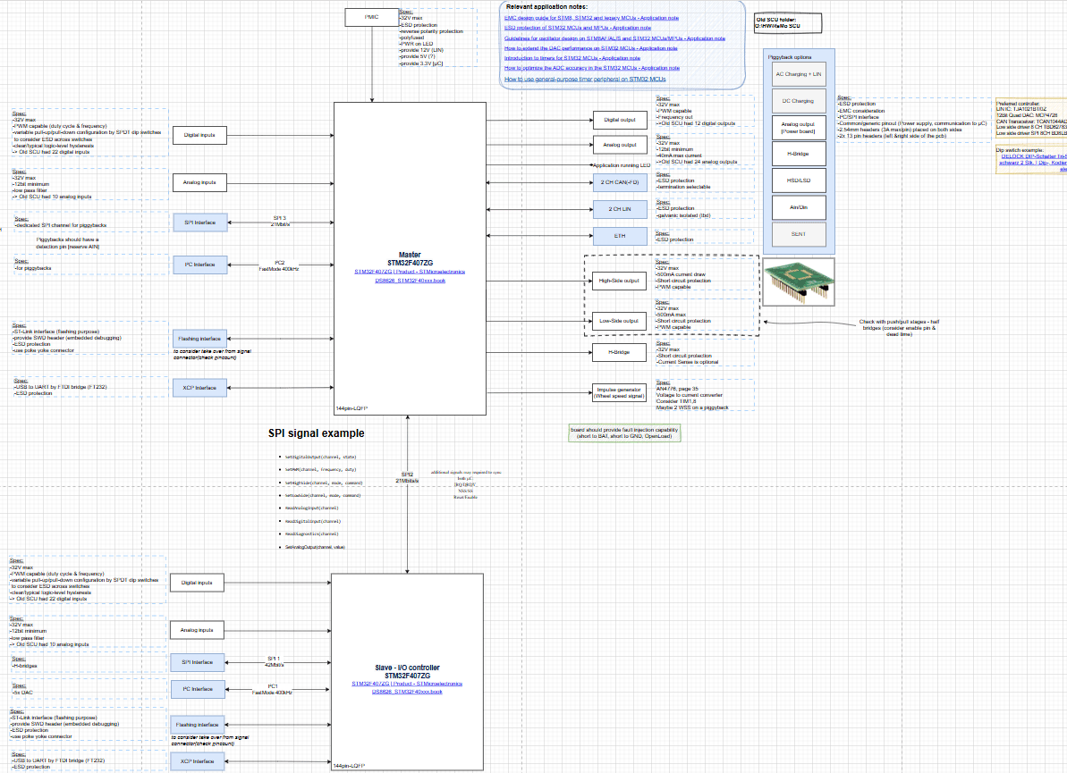Open the DS8626 datasheet link in Master block
Image resolution: width=1067 pixels, height=773 pixels.
[x=411, y=280]
